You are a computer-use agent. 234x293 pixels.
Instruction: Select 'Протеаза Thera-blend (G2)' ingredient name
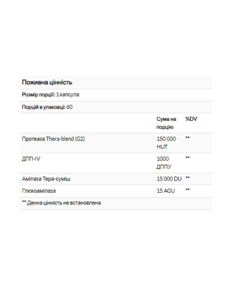point(53,139)
